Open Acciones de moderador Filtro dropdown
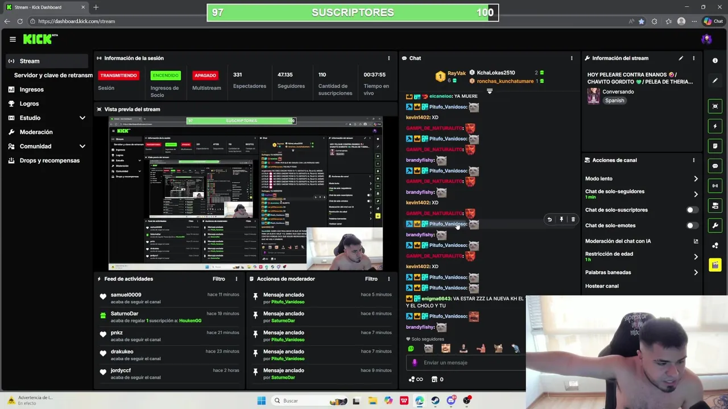The image size is (728, 409). 371,279
